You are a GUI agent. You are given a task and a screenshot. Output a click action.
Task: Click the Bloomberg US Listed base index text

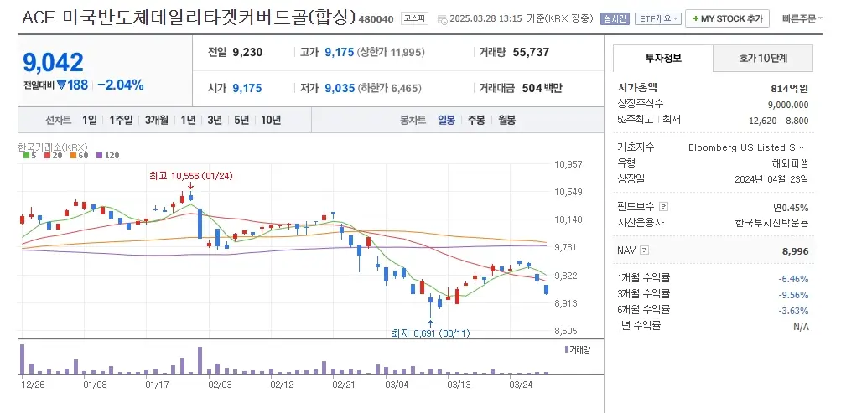748,148
